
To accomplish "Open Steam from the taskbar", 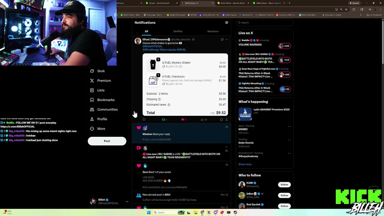I will pos(235,212).
